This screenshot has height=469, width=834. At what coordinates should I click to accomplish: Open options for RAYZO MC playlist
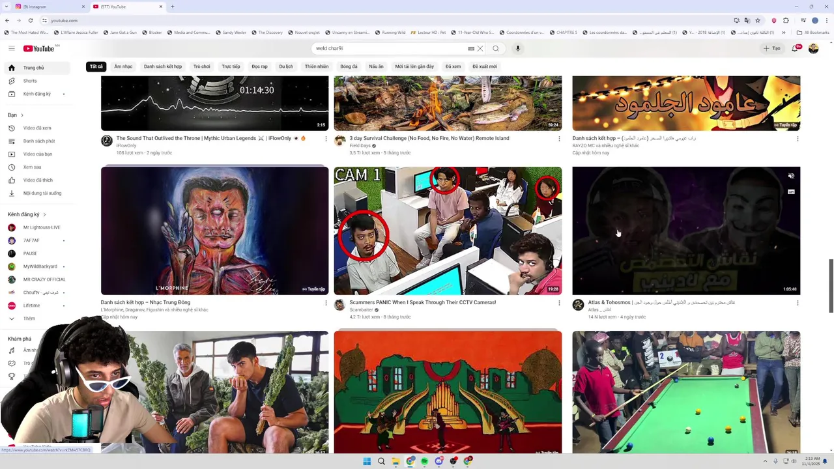coord(798,139)
